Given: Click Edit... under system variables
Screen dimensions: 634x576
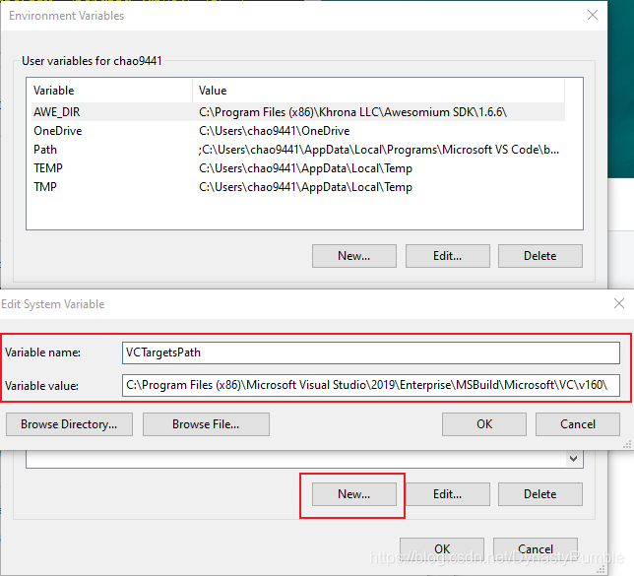Looking at the screenshot, I should (x=447, y=494).
